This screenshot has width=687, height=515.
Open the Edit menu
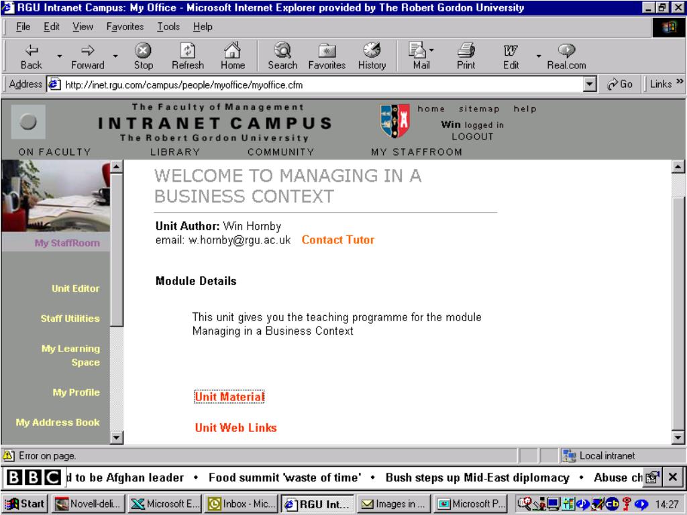tap(51, 27)
